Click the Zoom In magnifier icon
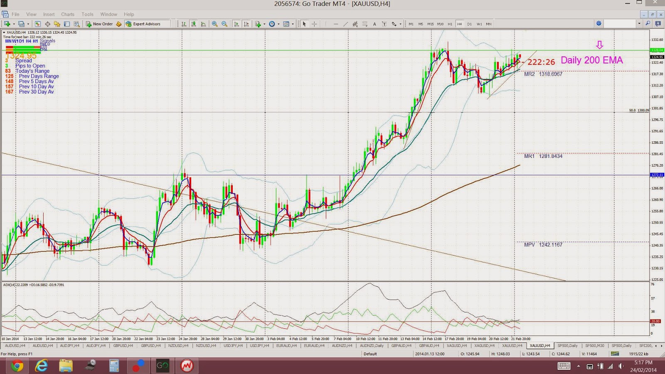 pos(215,24)
